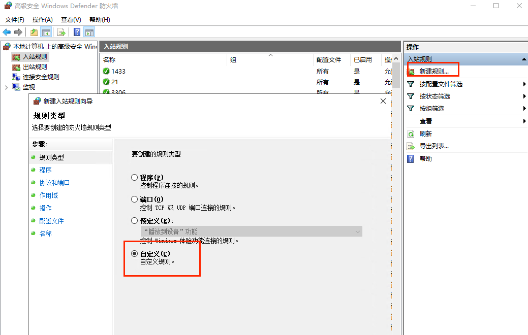Select 出站规则 in the left tree
The height and width of the screenshot is (335, 528).
35,67
